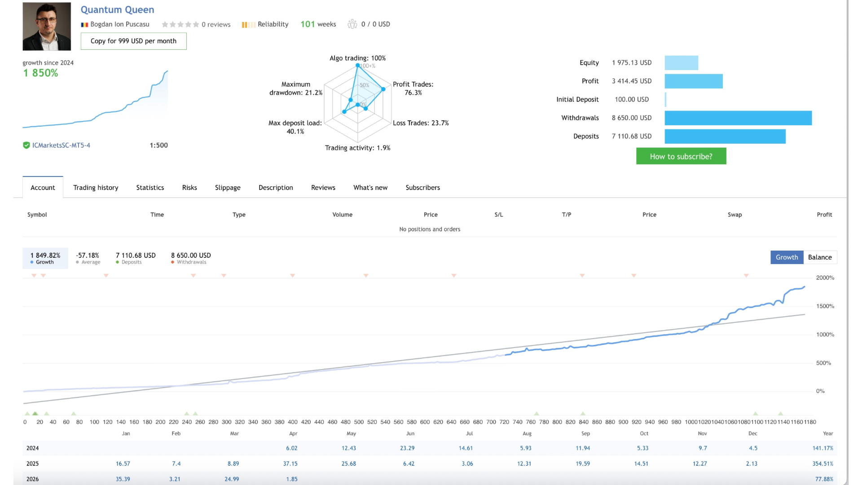This screenshot has width=862, height=485.
Task: Switch to the Risks tab
Action: [x=189, y=188]
